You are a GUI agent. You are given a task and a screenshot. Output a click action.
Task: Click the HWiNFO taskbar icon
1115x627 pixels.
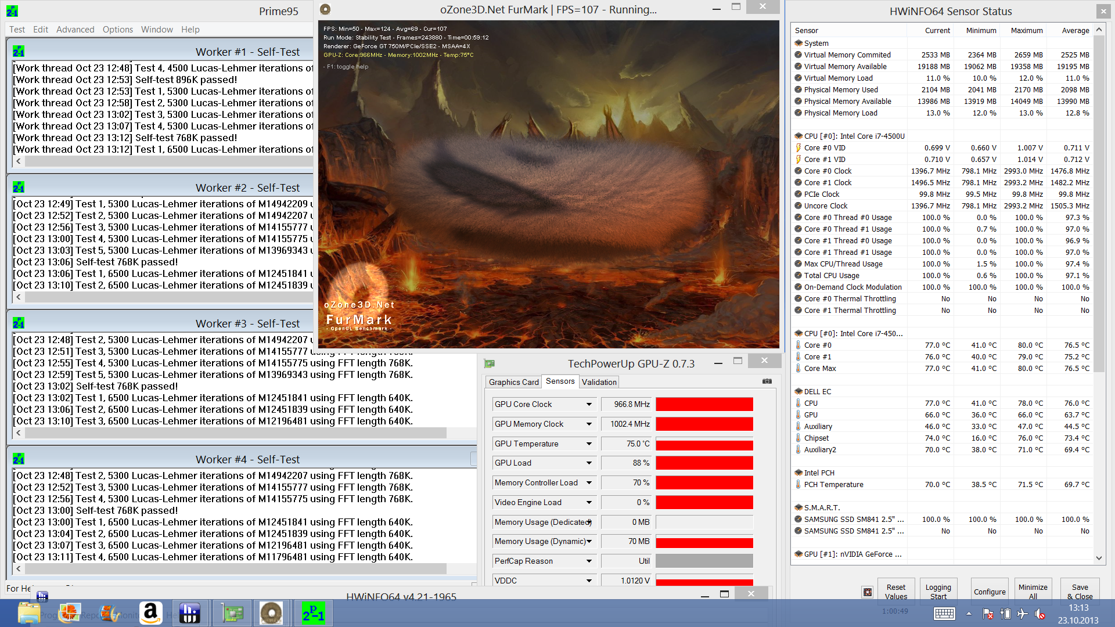(189, 613)
